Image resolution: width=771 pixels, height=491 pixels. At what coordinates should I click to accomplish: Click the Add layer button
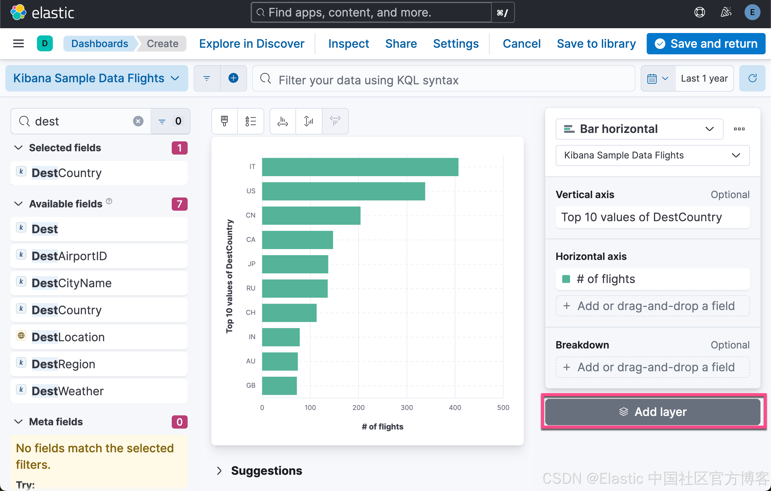pos(652,412)
